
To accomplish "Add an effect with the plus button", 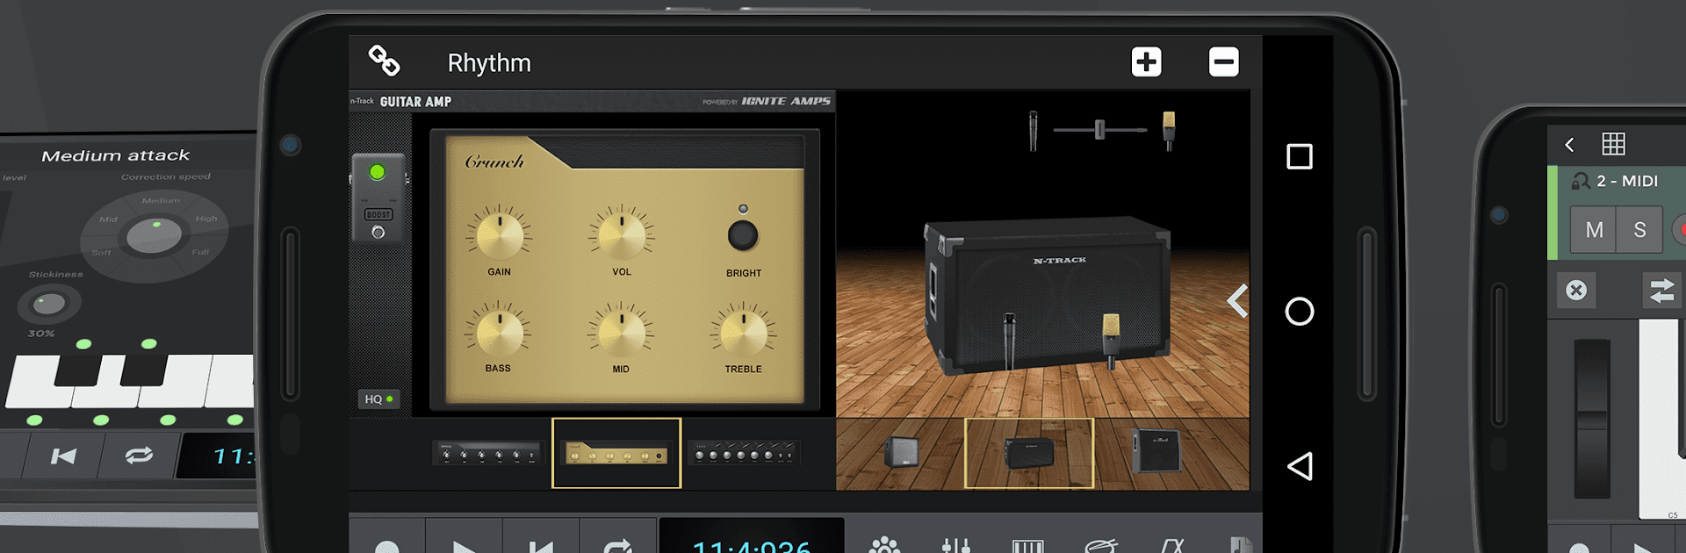I will click(x=1146, y=61).
